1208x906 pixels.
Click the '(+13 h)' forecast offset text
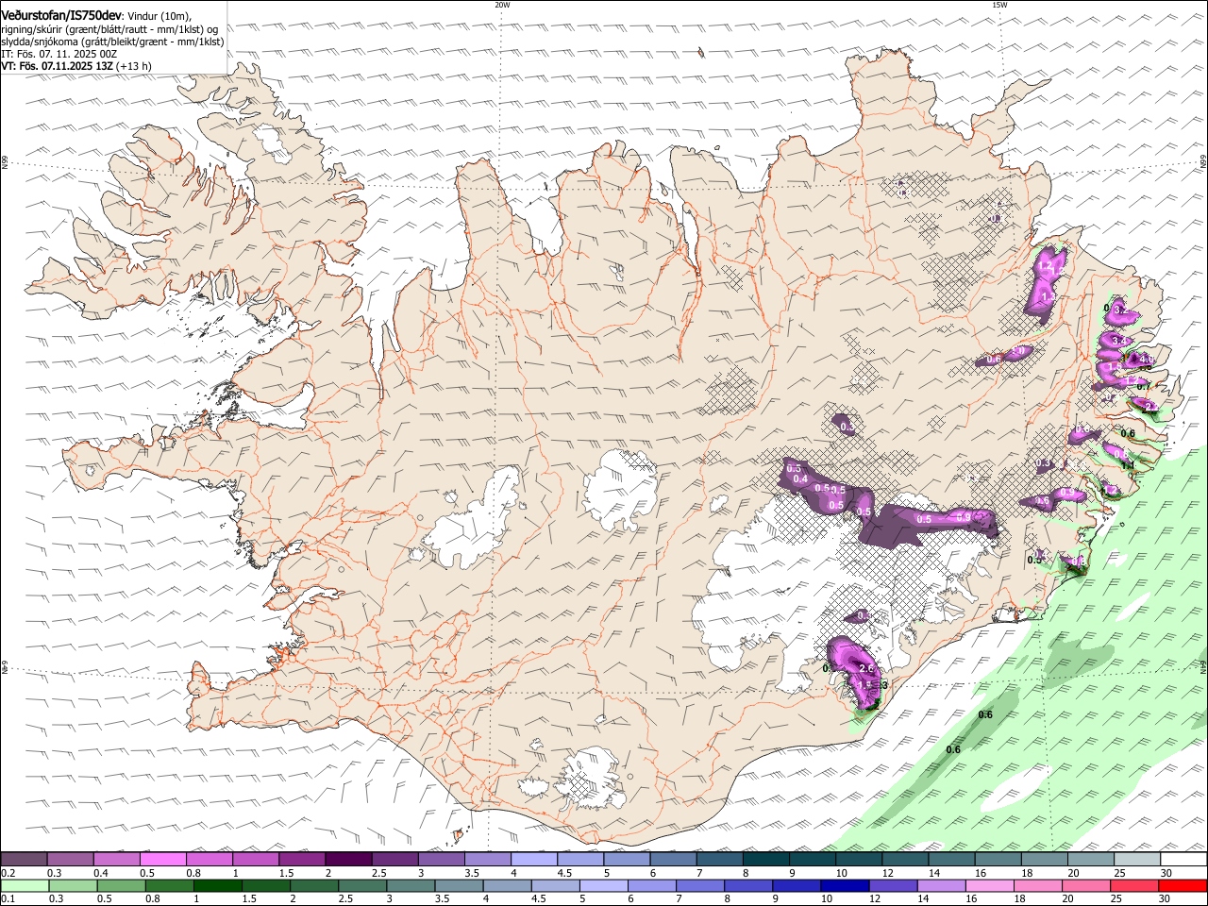[135, 66]
